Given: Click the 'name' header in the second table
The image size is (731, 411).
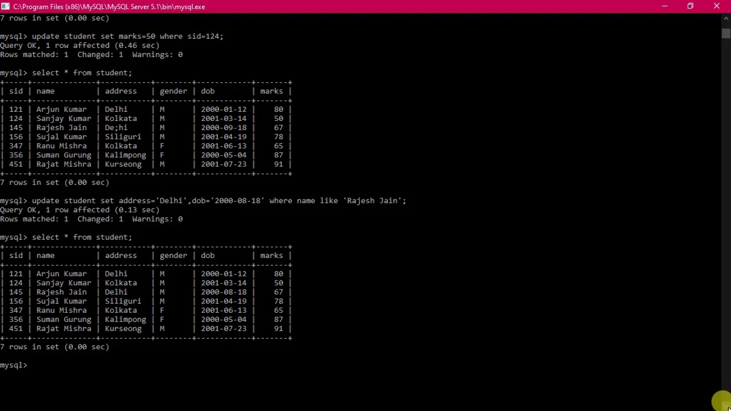Looking at the screenshot, I should (46, 256).
